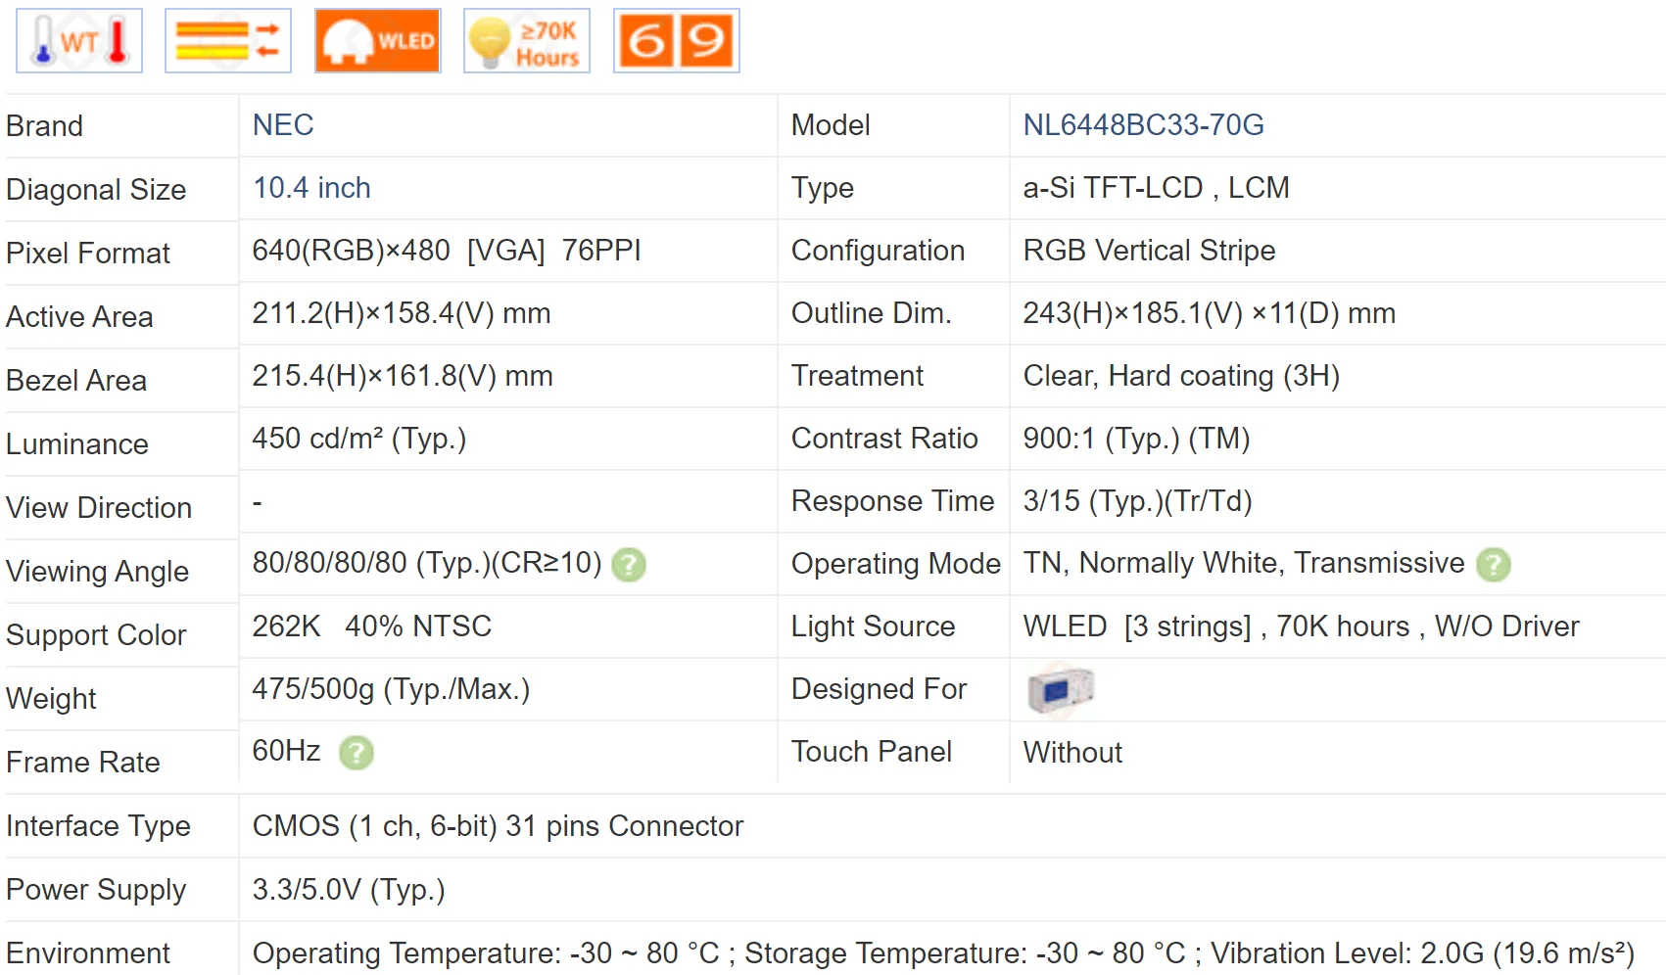Select the Environment row label
Screen dimensions: 1666x975
tap(88, 952)
